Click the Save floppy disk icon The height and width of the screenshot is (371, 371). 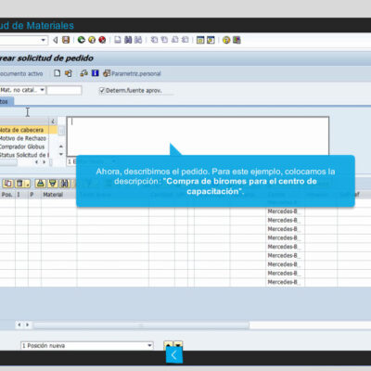tap(66, 40)
